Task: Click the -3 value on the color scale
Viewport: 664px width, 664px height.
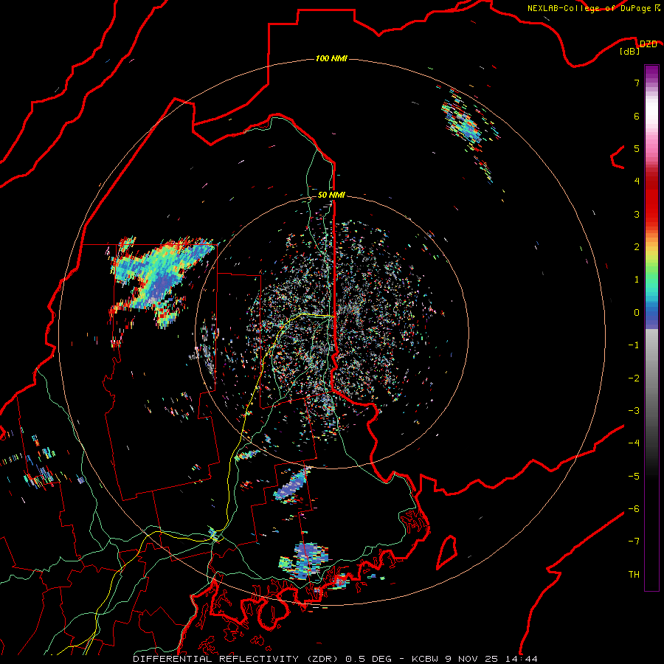Action: (x=634, y=410)
